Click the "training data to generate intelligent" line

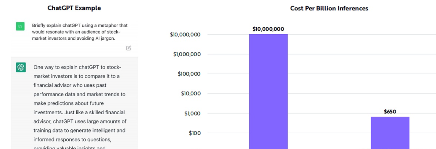click(x=80, y=130)
